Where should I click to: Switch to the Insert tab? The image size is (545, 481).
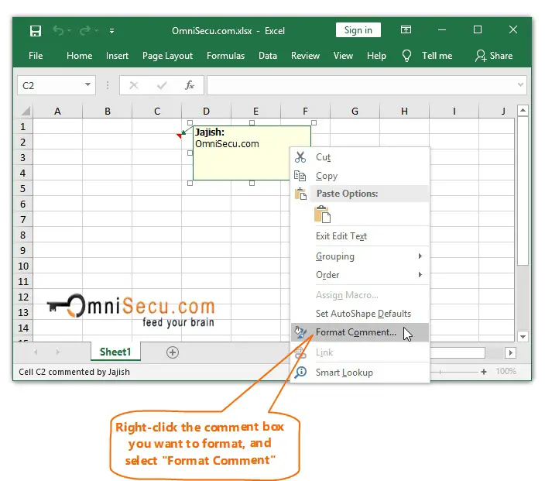coord(117,56)
